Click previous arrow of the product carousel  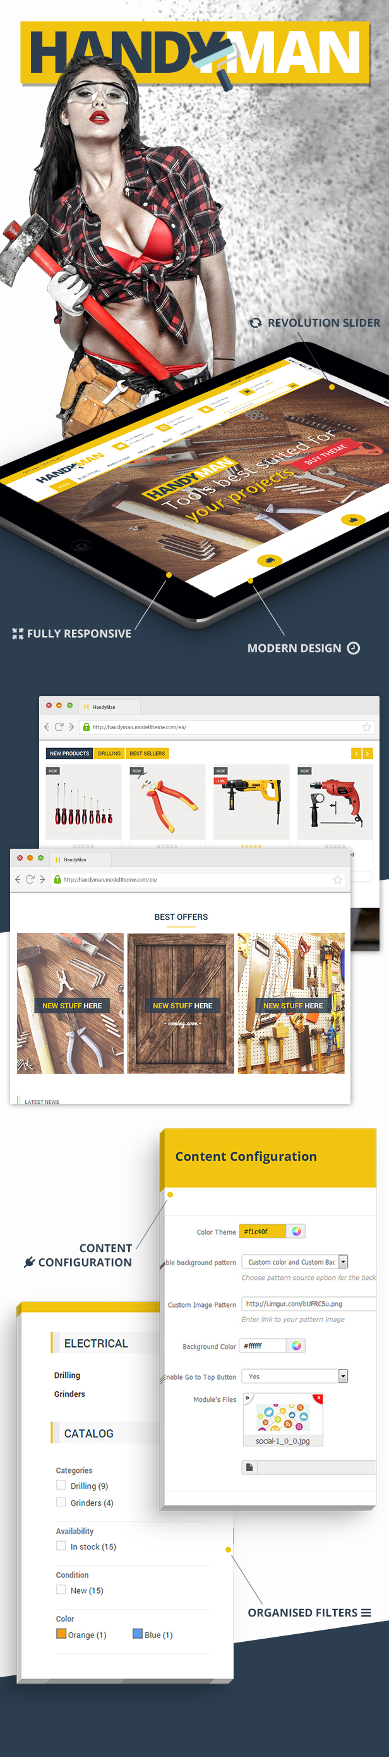(356, 753)
